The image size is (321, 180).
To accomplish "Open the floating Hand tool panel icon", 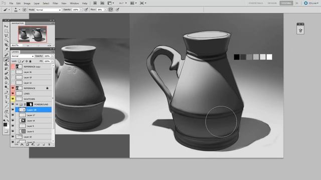I will click(x=300, y=30).
